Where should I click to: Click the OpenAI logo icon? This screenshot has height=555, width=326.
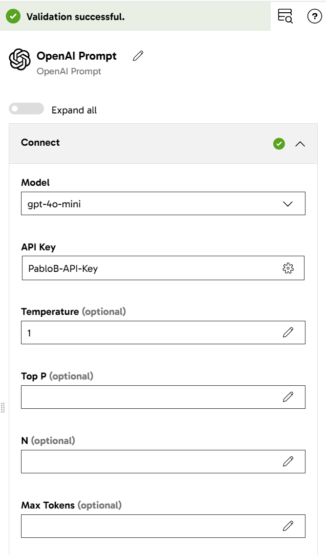pos(20,60)
